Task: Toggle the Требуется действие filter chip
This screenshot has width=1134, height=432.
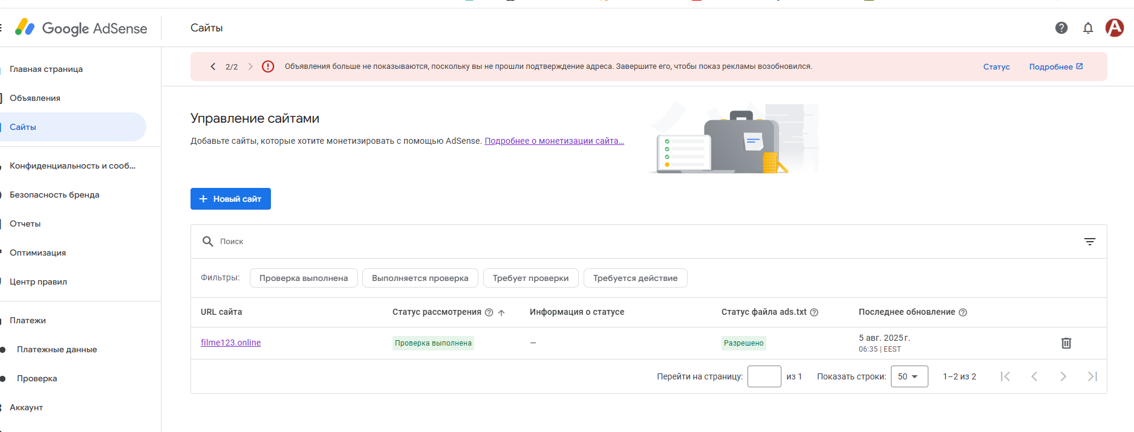Action: click(x=635, y=278)
